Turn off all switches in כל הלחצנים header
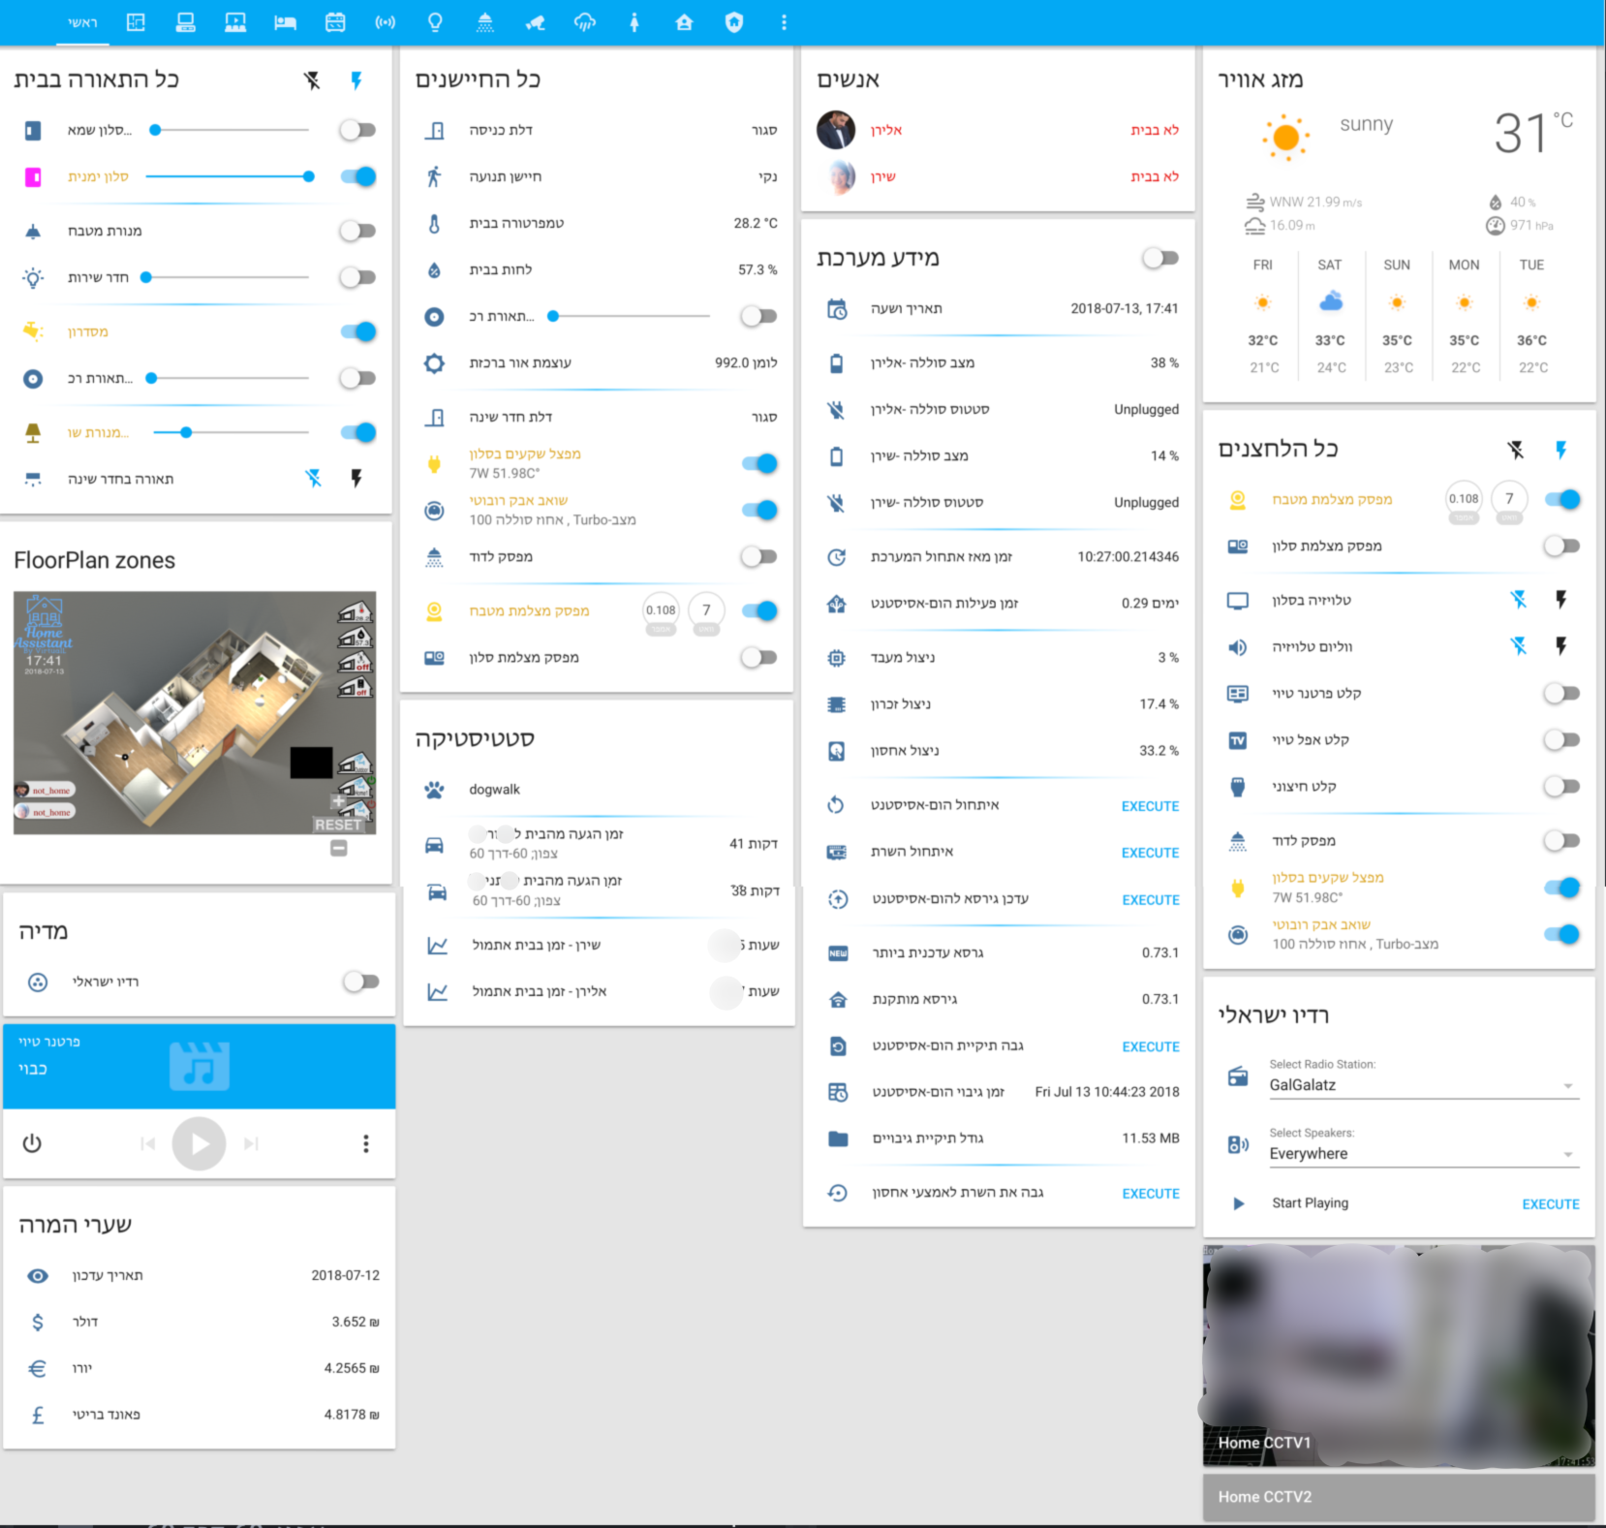Image resolution: width=1606 pixels, height=1528 pixels. (x=1516, y=450)
